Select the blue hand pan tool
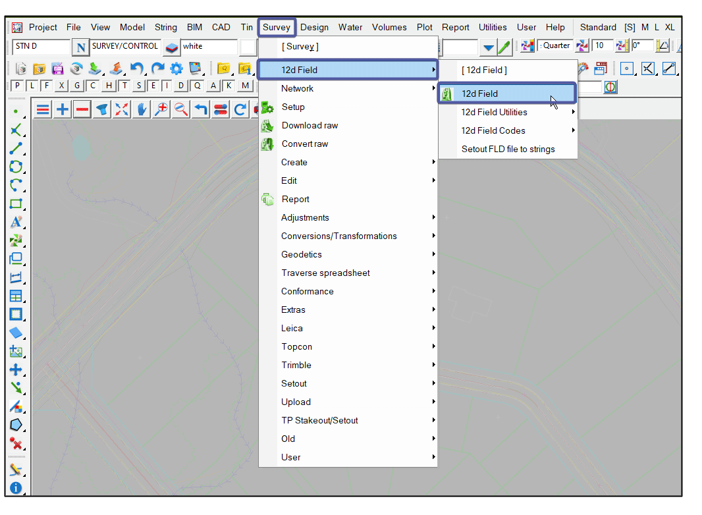Screen dimensions: 702x515 (x=142, y=109)
